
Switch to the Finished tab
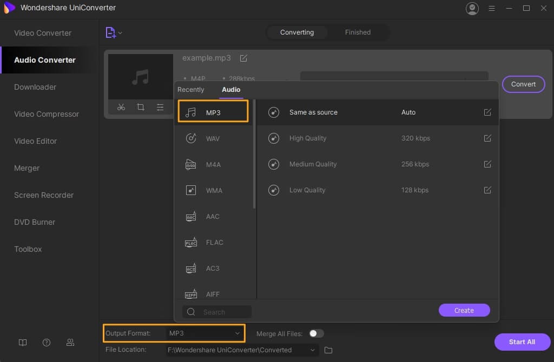tap(358, 32)
